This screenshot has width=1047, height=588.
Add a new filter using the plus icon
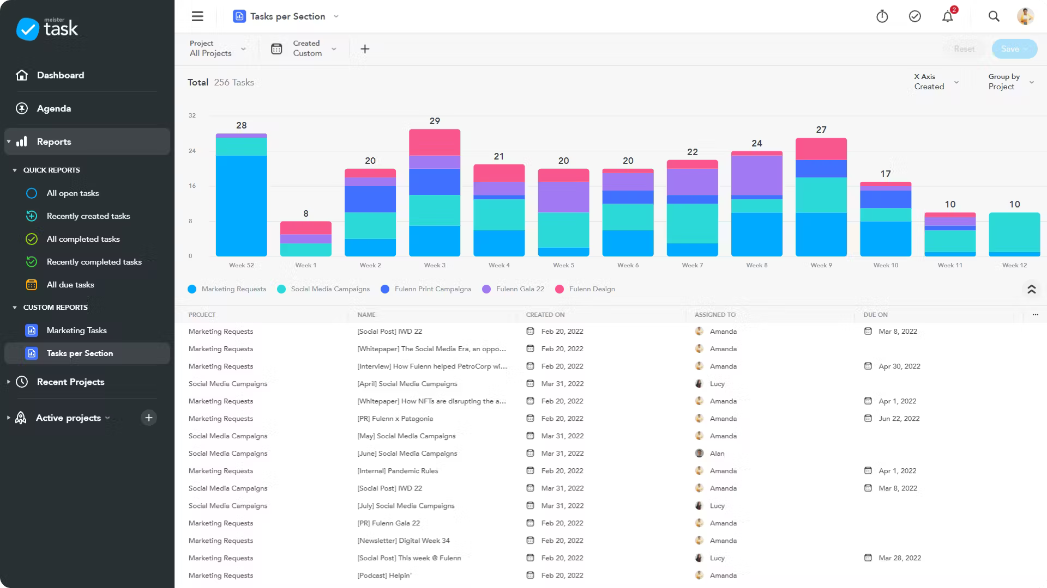[x=364, y=48]
